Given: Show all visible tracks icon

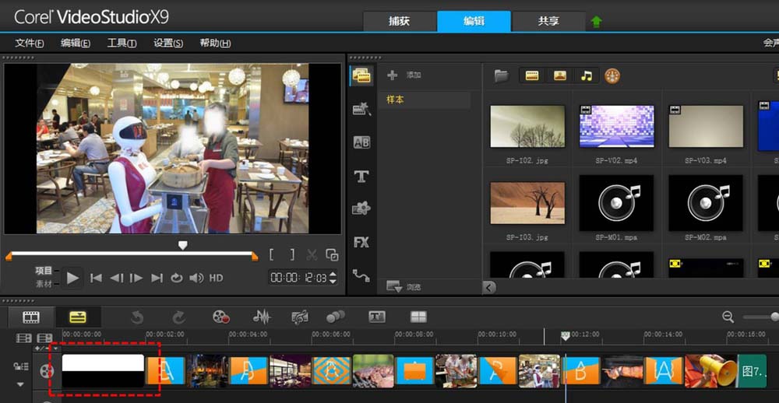Looking at the screenshot, I should pos(23,338).
